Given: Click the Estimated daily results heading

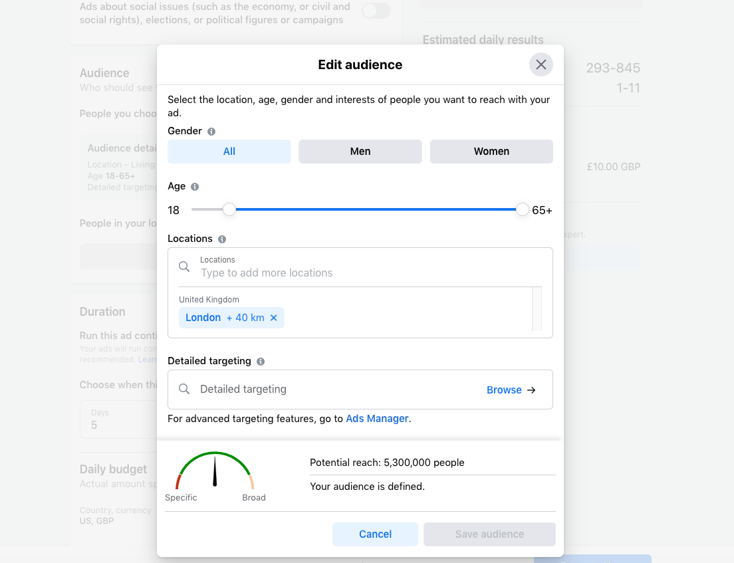Looking at the screenshot, I should click(x=483, y=40).
